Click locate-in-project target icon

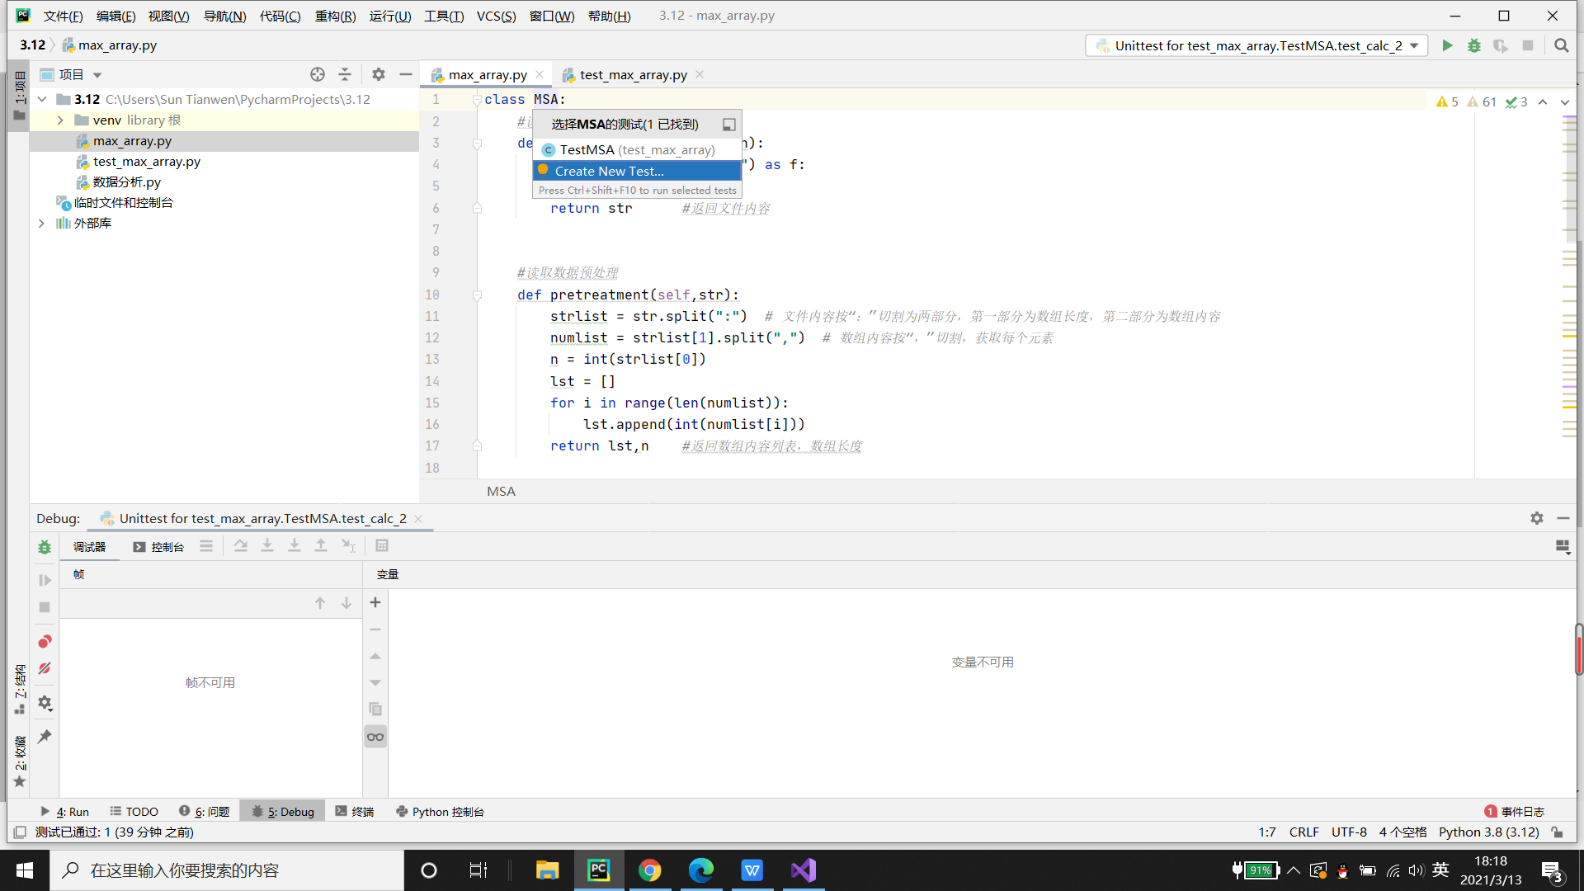[318, 74]
